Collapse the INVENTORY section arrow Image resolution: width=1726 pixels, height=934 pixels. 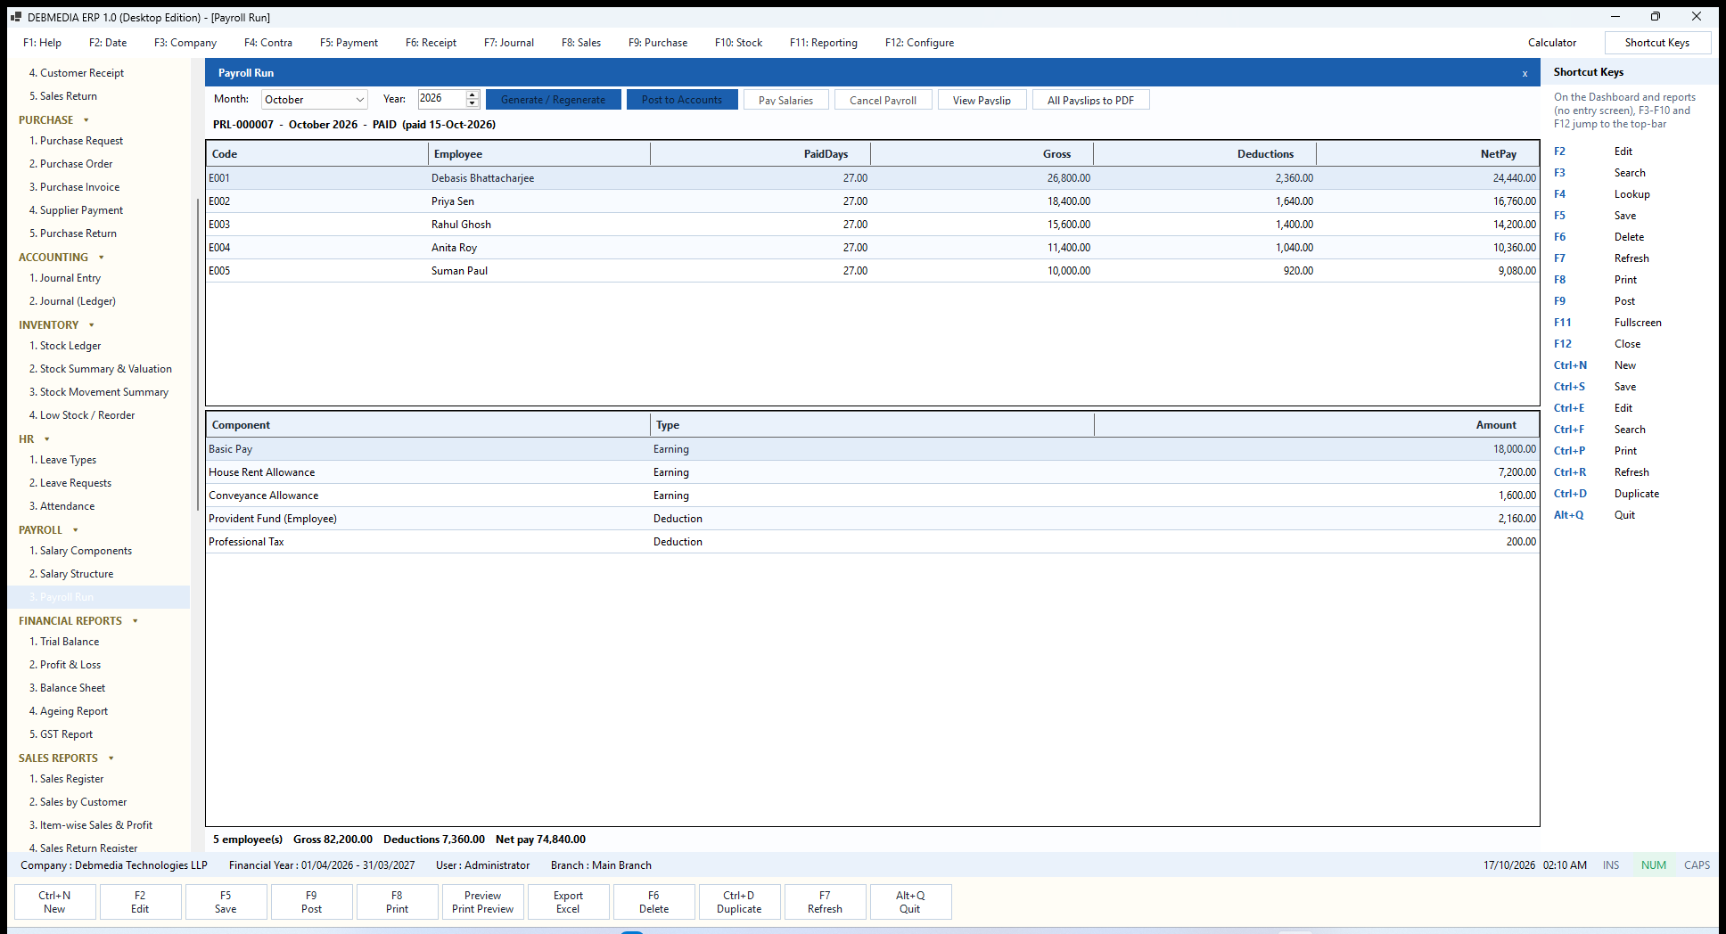tap(92, 325)
